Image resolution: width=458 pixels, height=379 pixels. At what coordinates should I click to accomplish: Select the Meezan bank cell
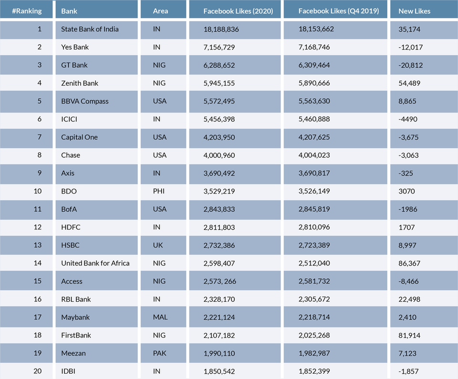coord(73,353)
